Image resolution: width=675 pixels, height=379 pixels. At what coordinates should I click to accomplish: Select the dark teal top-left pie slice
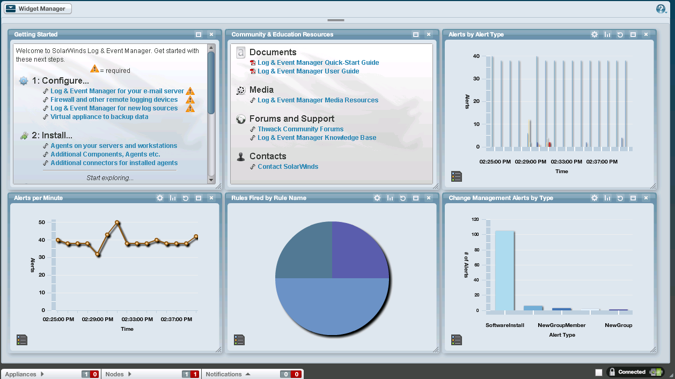click(304, 249)
